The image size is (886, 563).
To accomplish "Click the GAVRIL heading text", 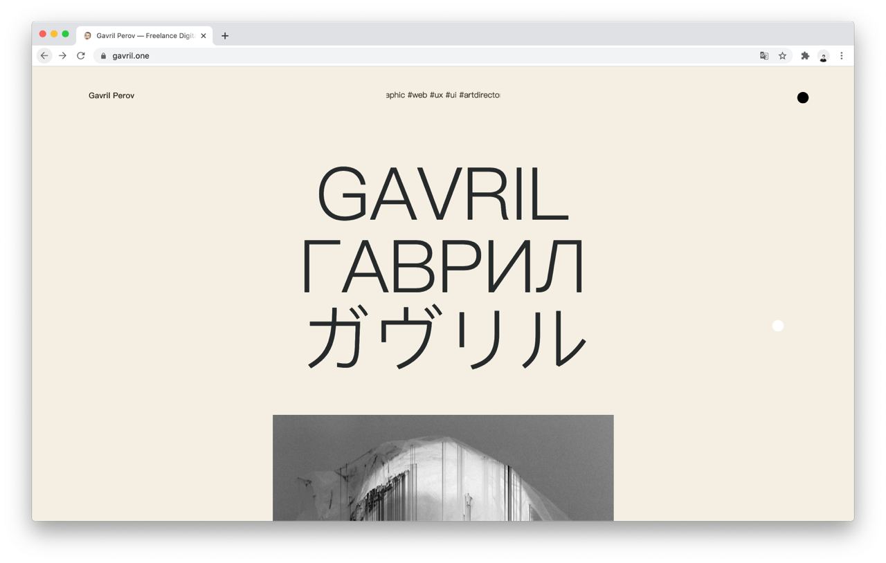I will (x=443, y=194).
